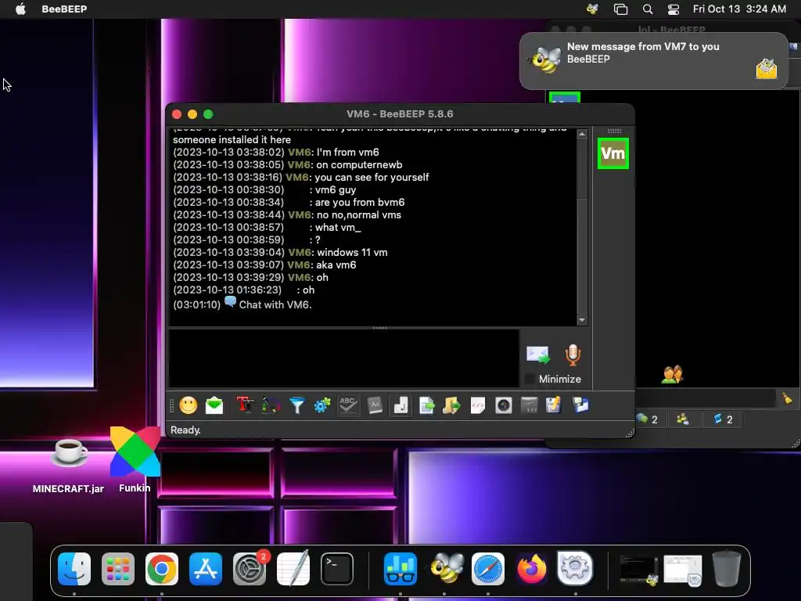Image resolution: width=801 pixels, height=601 pixels.
Task: Send message with envelope arrow button
Action: pos(538,354)
